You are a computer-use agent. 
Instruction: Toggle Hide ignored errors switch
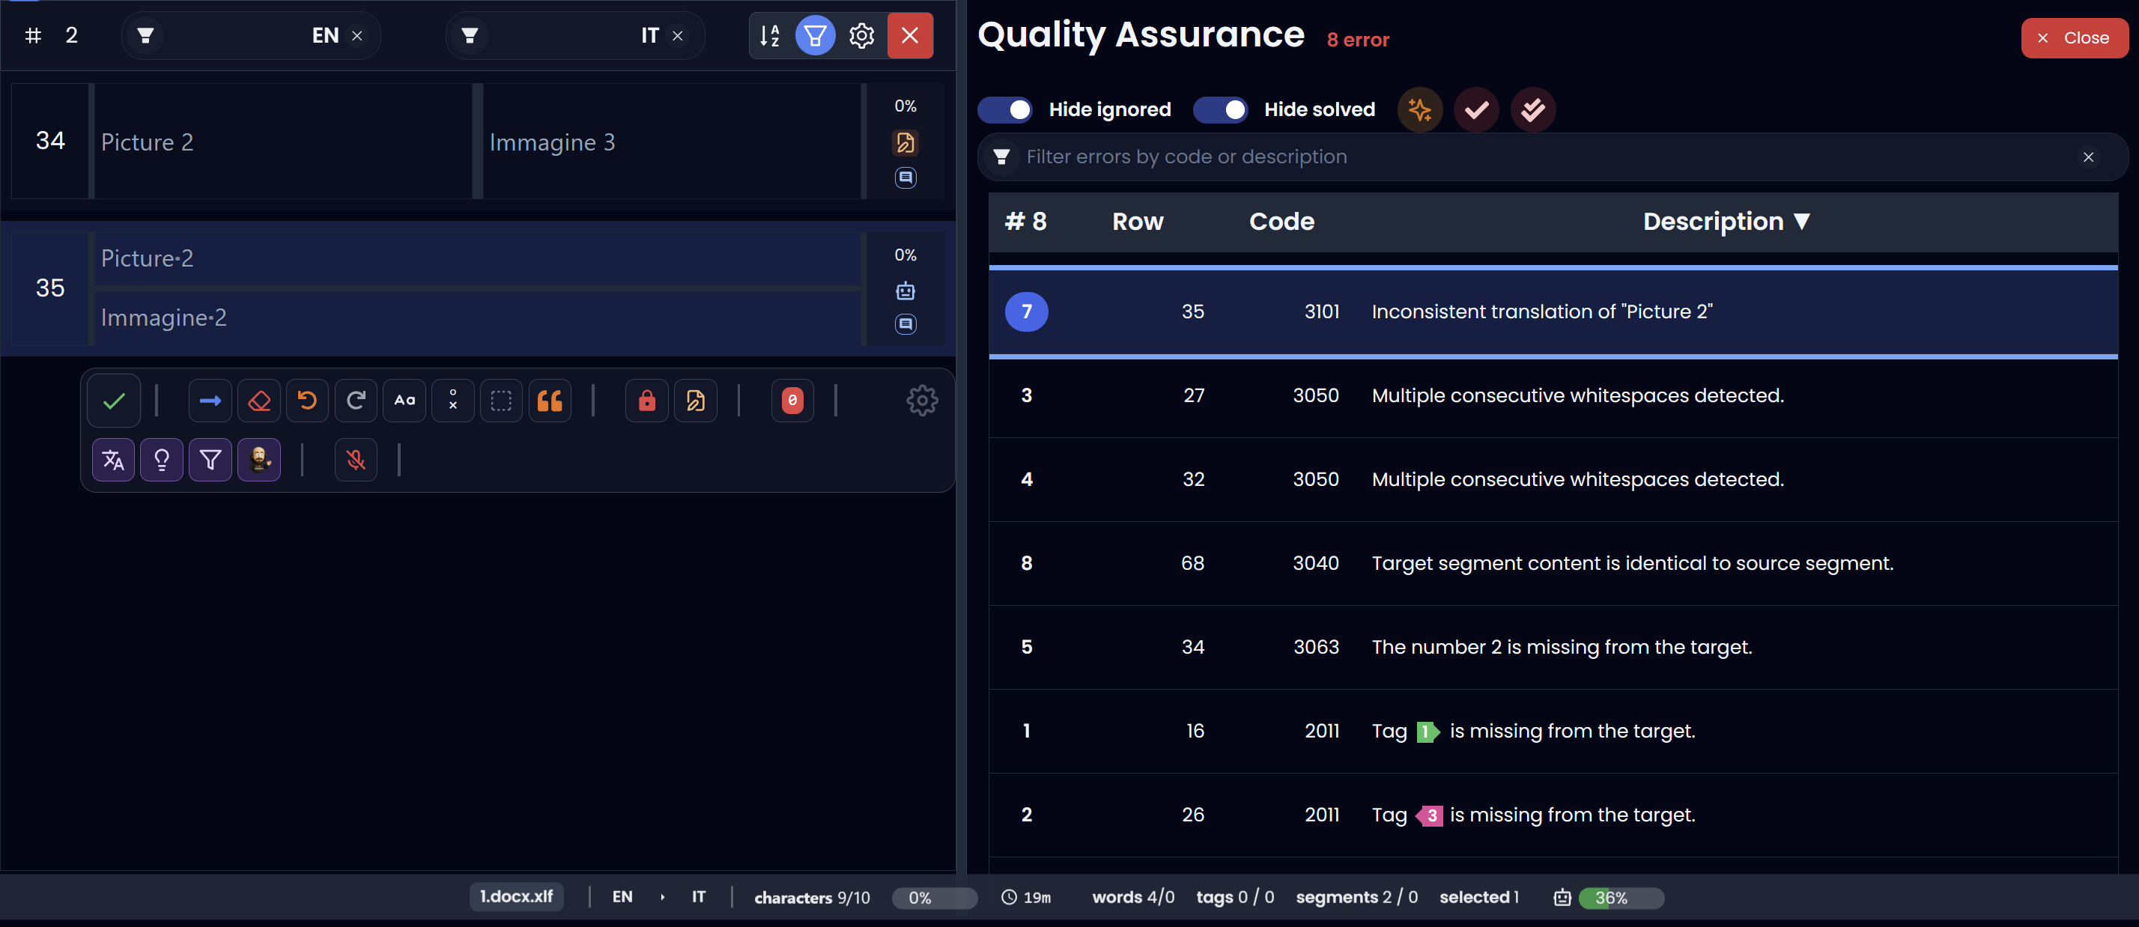point(1005,109)
